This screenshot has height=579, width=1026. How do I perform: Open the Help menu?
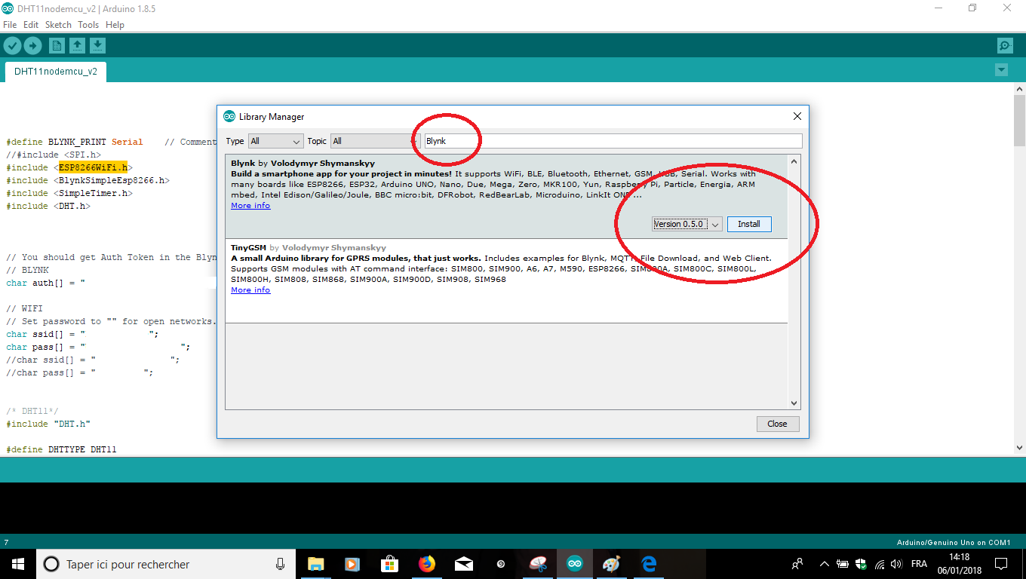(115, 25)
